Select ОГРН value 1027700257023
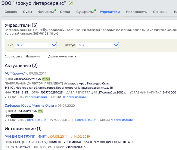The height and width of the screenshot is (150, 177). coord(52,92)
